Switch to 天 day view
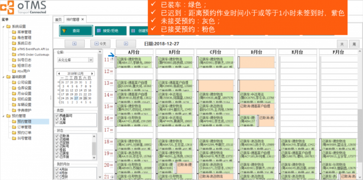This screenshot has width=363, height=180. tap(342, 44)
